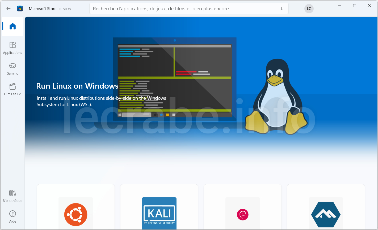Click the Run Linux on Windows heading

pyautogui.click(x=77, y=86)
